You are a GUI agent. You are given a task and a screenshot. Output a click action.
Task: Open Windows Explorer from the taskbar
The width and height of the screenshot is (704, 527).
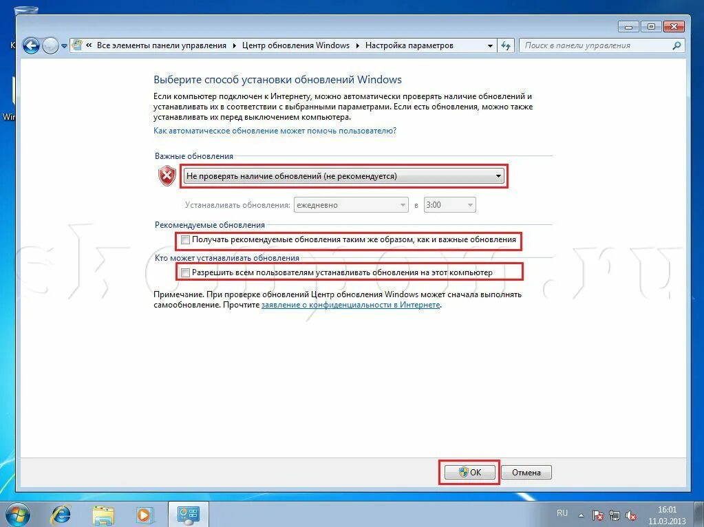tap(103, 515)
